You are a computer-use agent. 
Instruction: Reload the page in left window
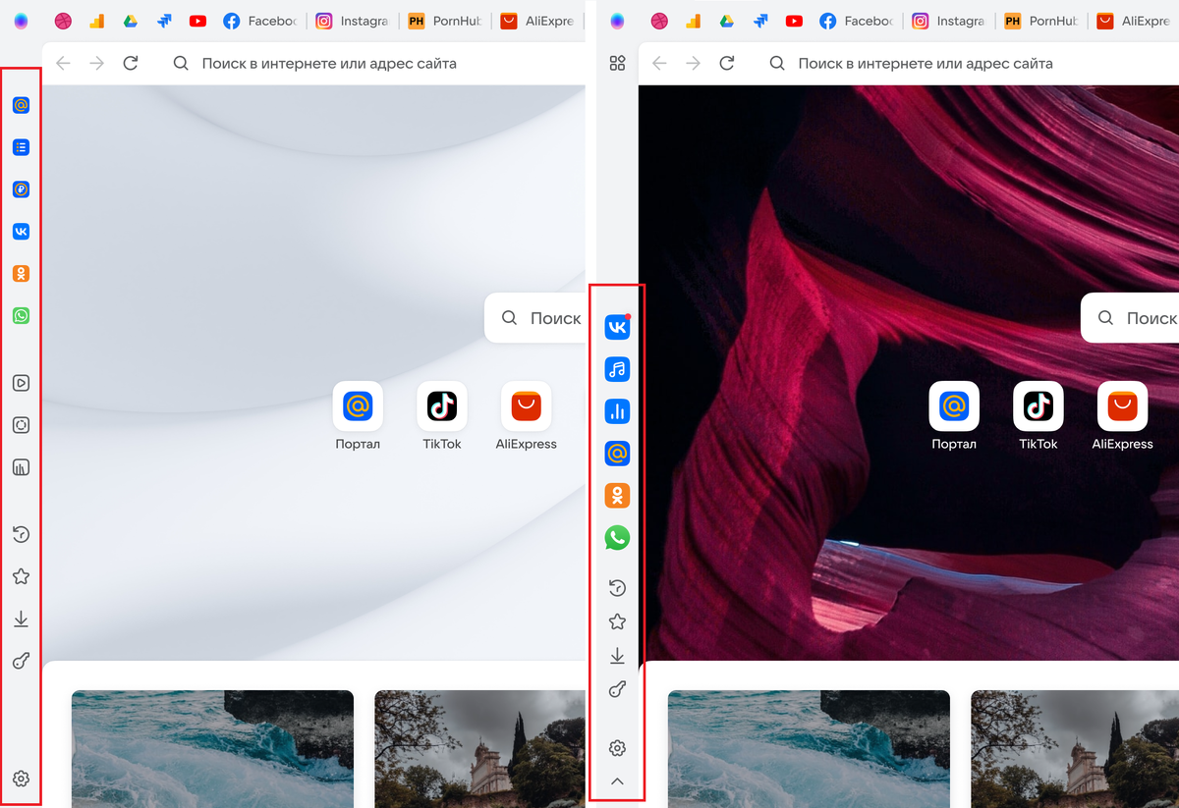(x=131, y=64)
